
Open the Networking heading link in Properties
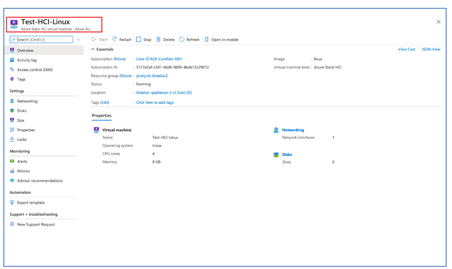(293, 130)
